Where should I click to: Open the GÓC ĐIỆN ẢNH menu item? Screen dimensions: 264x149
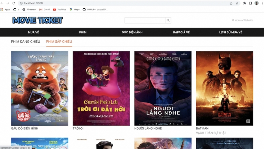132,32
